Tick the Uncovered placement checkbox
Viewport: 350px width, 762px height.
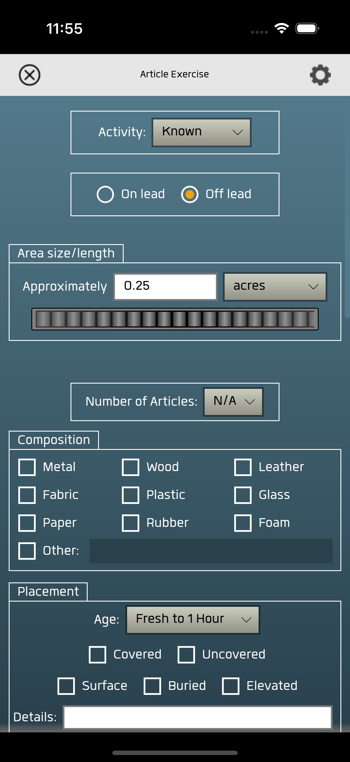[x=186, y=655]
